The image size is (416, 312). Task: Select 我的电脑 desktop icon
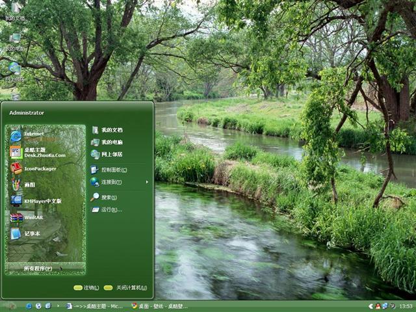(15, 42)
